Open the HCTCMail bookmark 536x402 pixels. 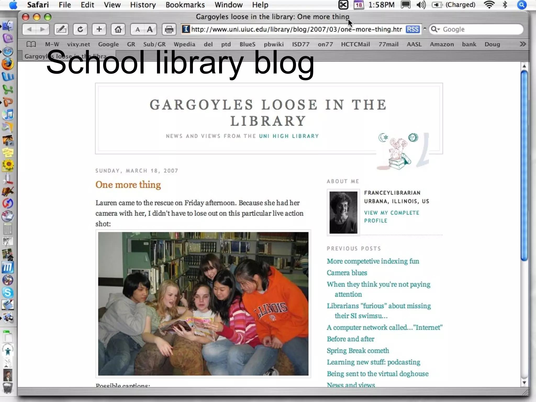point(355,44)
